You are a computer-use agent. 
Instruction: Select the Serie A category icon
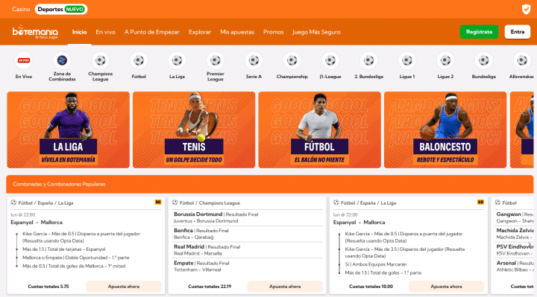coord(254,60)
